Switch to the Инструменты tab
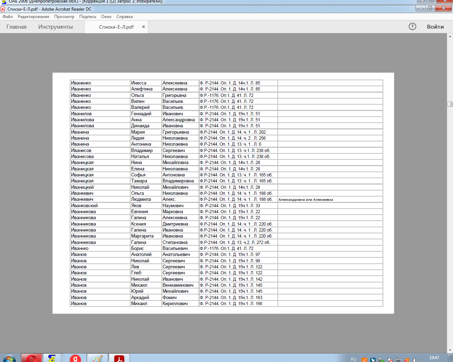453x362 pixels. click(x=56, y=27)
